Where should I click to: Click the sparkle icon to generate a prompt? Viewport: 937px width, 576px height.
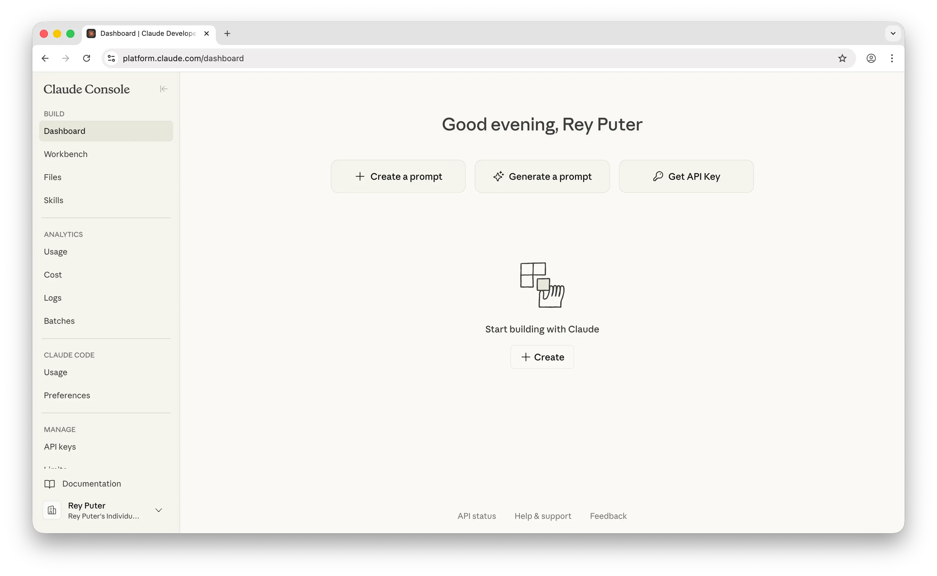pyautogui.click(x=499, y=176)
